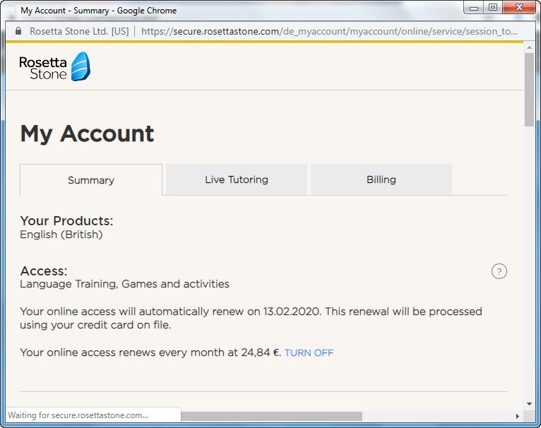Click the Rosetta Stone Ltd. [US] certificate label

tap(79, 31)
